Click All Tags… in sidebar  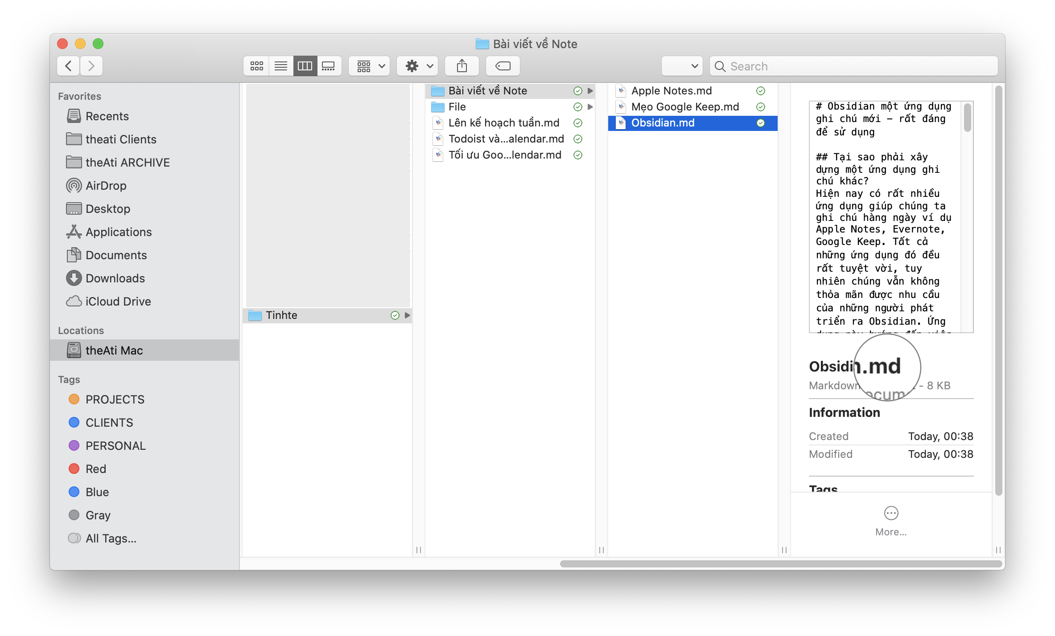tap(111, 538)
